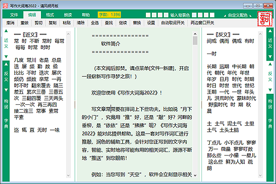Click 继续 to continue searching
276x184 pixels.
coord(123,23)
